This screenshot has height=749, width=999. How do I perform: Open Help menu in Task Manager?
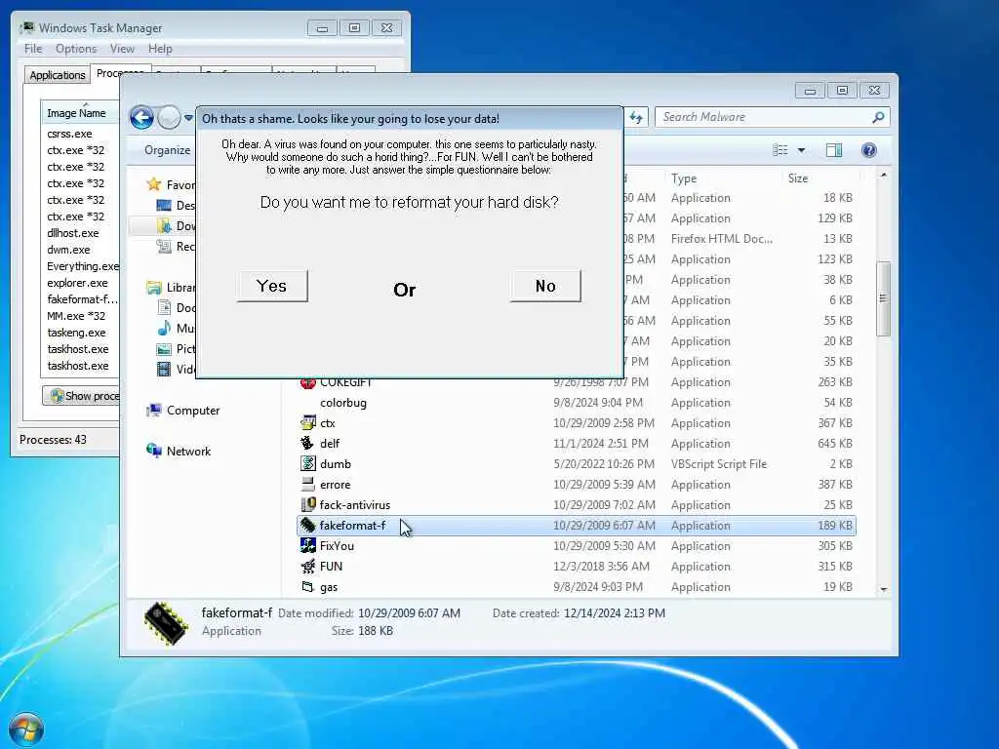(x=160, y=49)
